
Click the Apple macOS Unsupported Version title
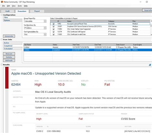(46, 74)
